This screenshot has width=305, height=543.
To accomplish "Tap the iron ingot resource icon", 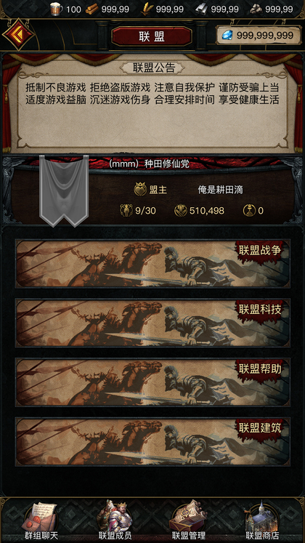I will (x=202, y=9).
